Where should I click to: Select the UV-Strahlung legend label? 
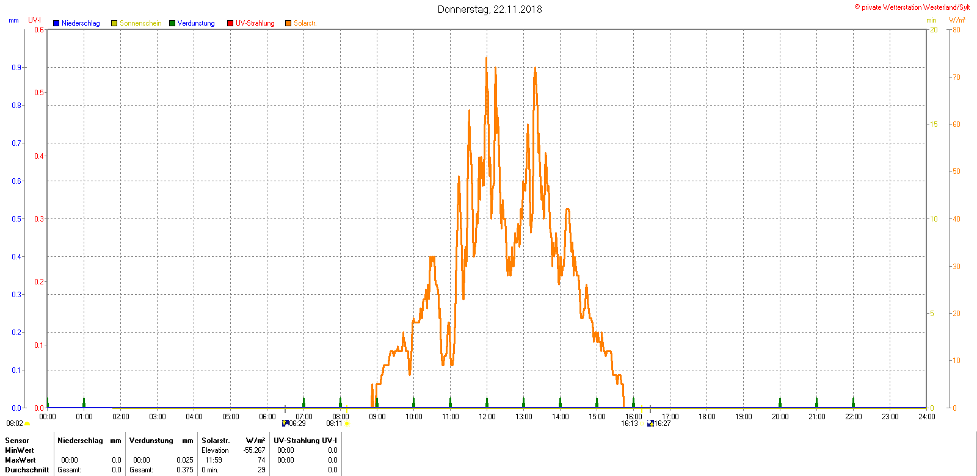(255, 23)
